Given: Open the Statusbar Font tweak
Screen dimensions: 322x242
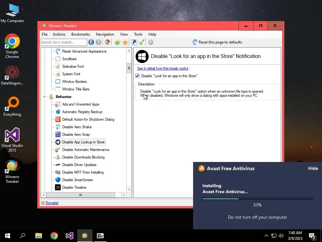Looking at the screenshot, I should [73, 66].
